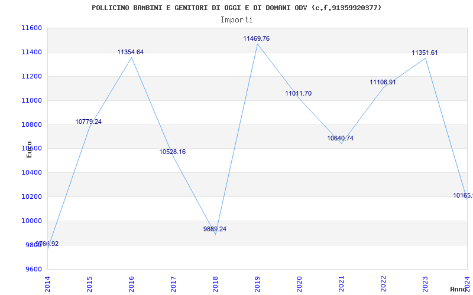This screenshot has width=473, height=295.
Task: Click the 9889.24 data label for 2018
Action: (x=215, y=229)
